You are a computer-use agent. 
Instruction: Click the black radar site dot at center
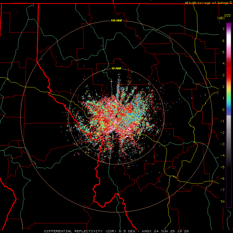point(116,116)
